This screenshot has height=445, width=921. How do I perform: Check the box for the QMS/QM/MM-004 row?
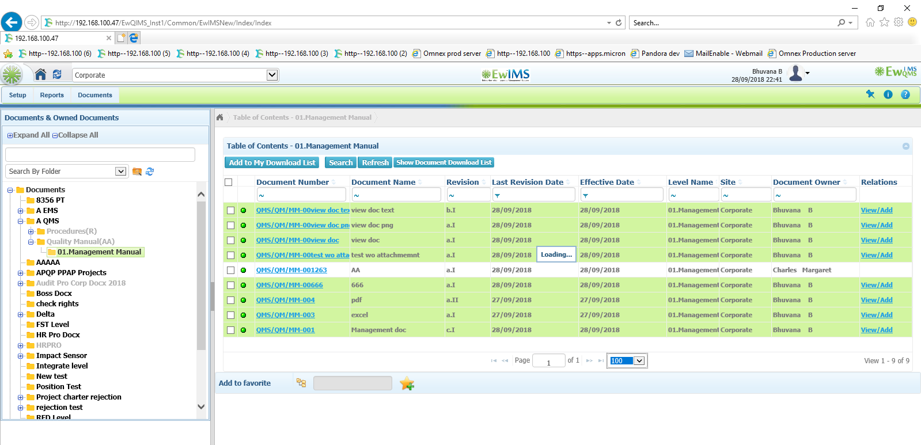230,300
